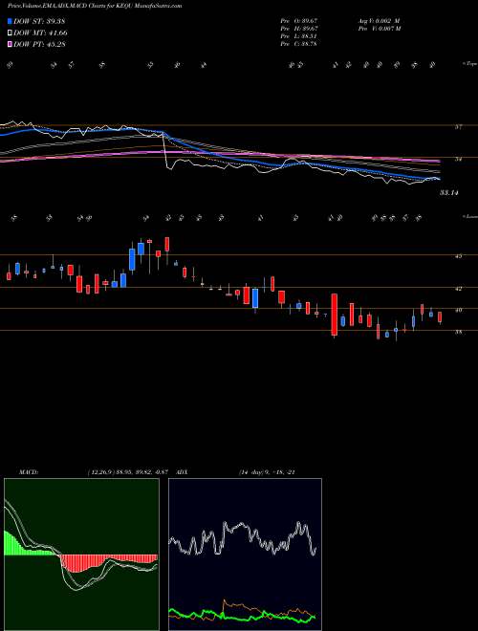
Task: Click the 'Pre H: 39.67' value
Action: click(x=299, y=29)
